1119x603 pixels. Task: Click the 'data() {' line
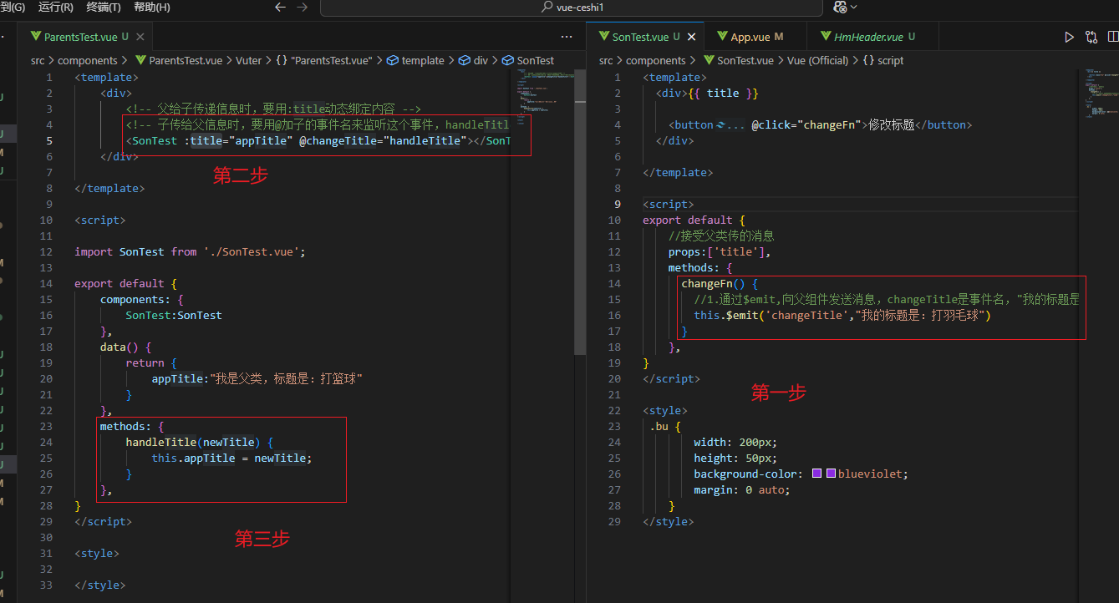pos(125,347)
